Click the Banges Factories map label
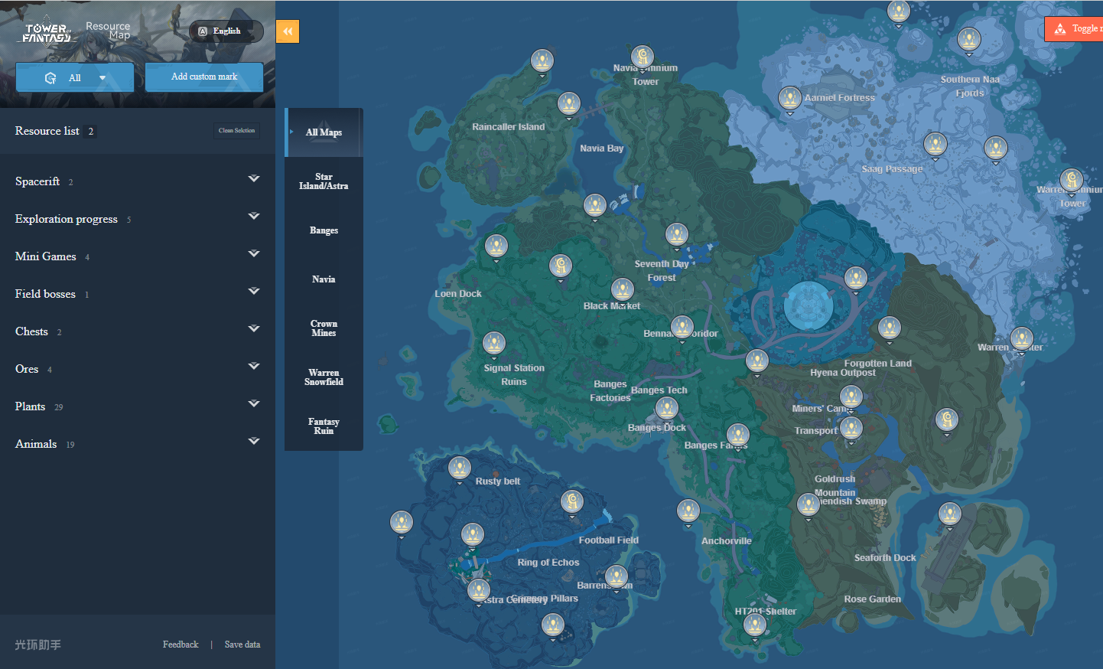This screenshot has width=1103, height=669. (610, 391)
